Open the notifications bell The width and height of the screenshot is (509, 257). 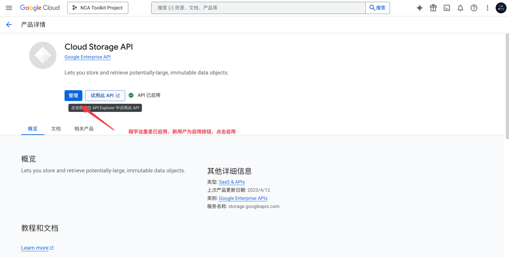click(460, 7)
